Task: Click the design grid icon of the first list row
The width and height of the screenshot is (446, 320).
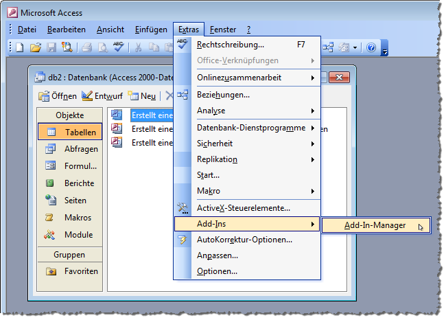Action: pyautogui.click(x=117, y=115)
